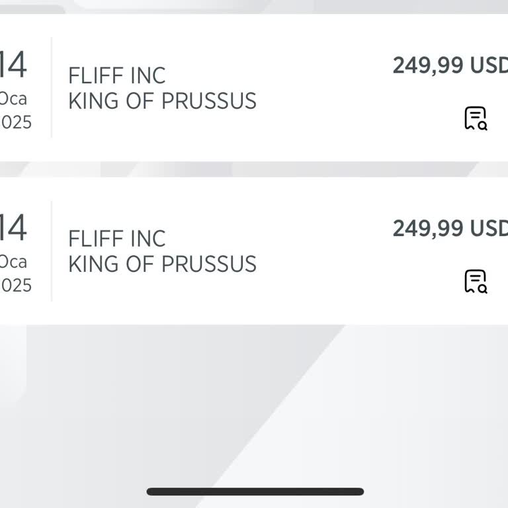The width and height of the screenshot is (508, 508).
Task: Tap day number 14 on top transaction
Action: click(x=13, y=65)
